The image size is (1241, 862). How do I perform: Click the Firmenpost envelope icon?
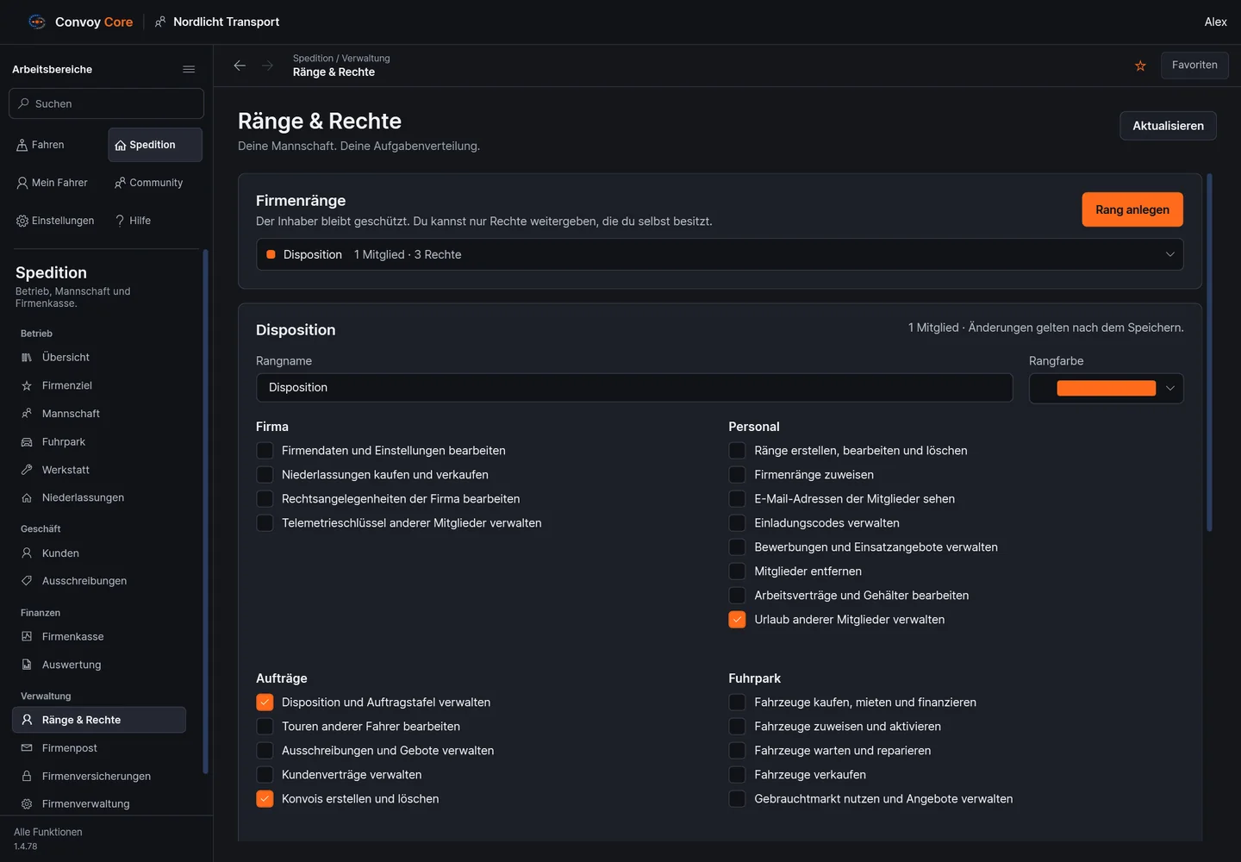point(27,748)
